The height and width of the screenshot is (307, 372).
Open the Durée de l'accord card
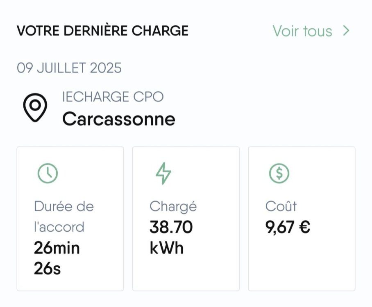pos(70,219)
